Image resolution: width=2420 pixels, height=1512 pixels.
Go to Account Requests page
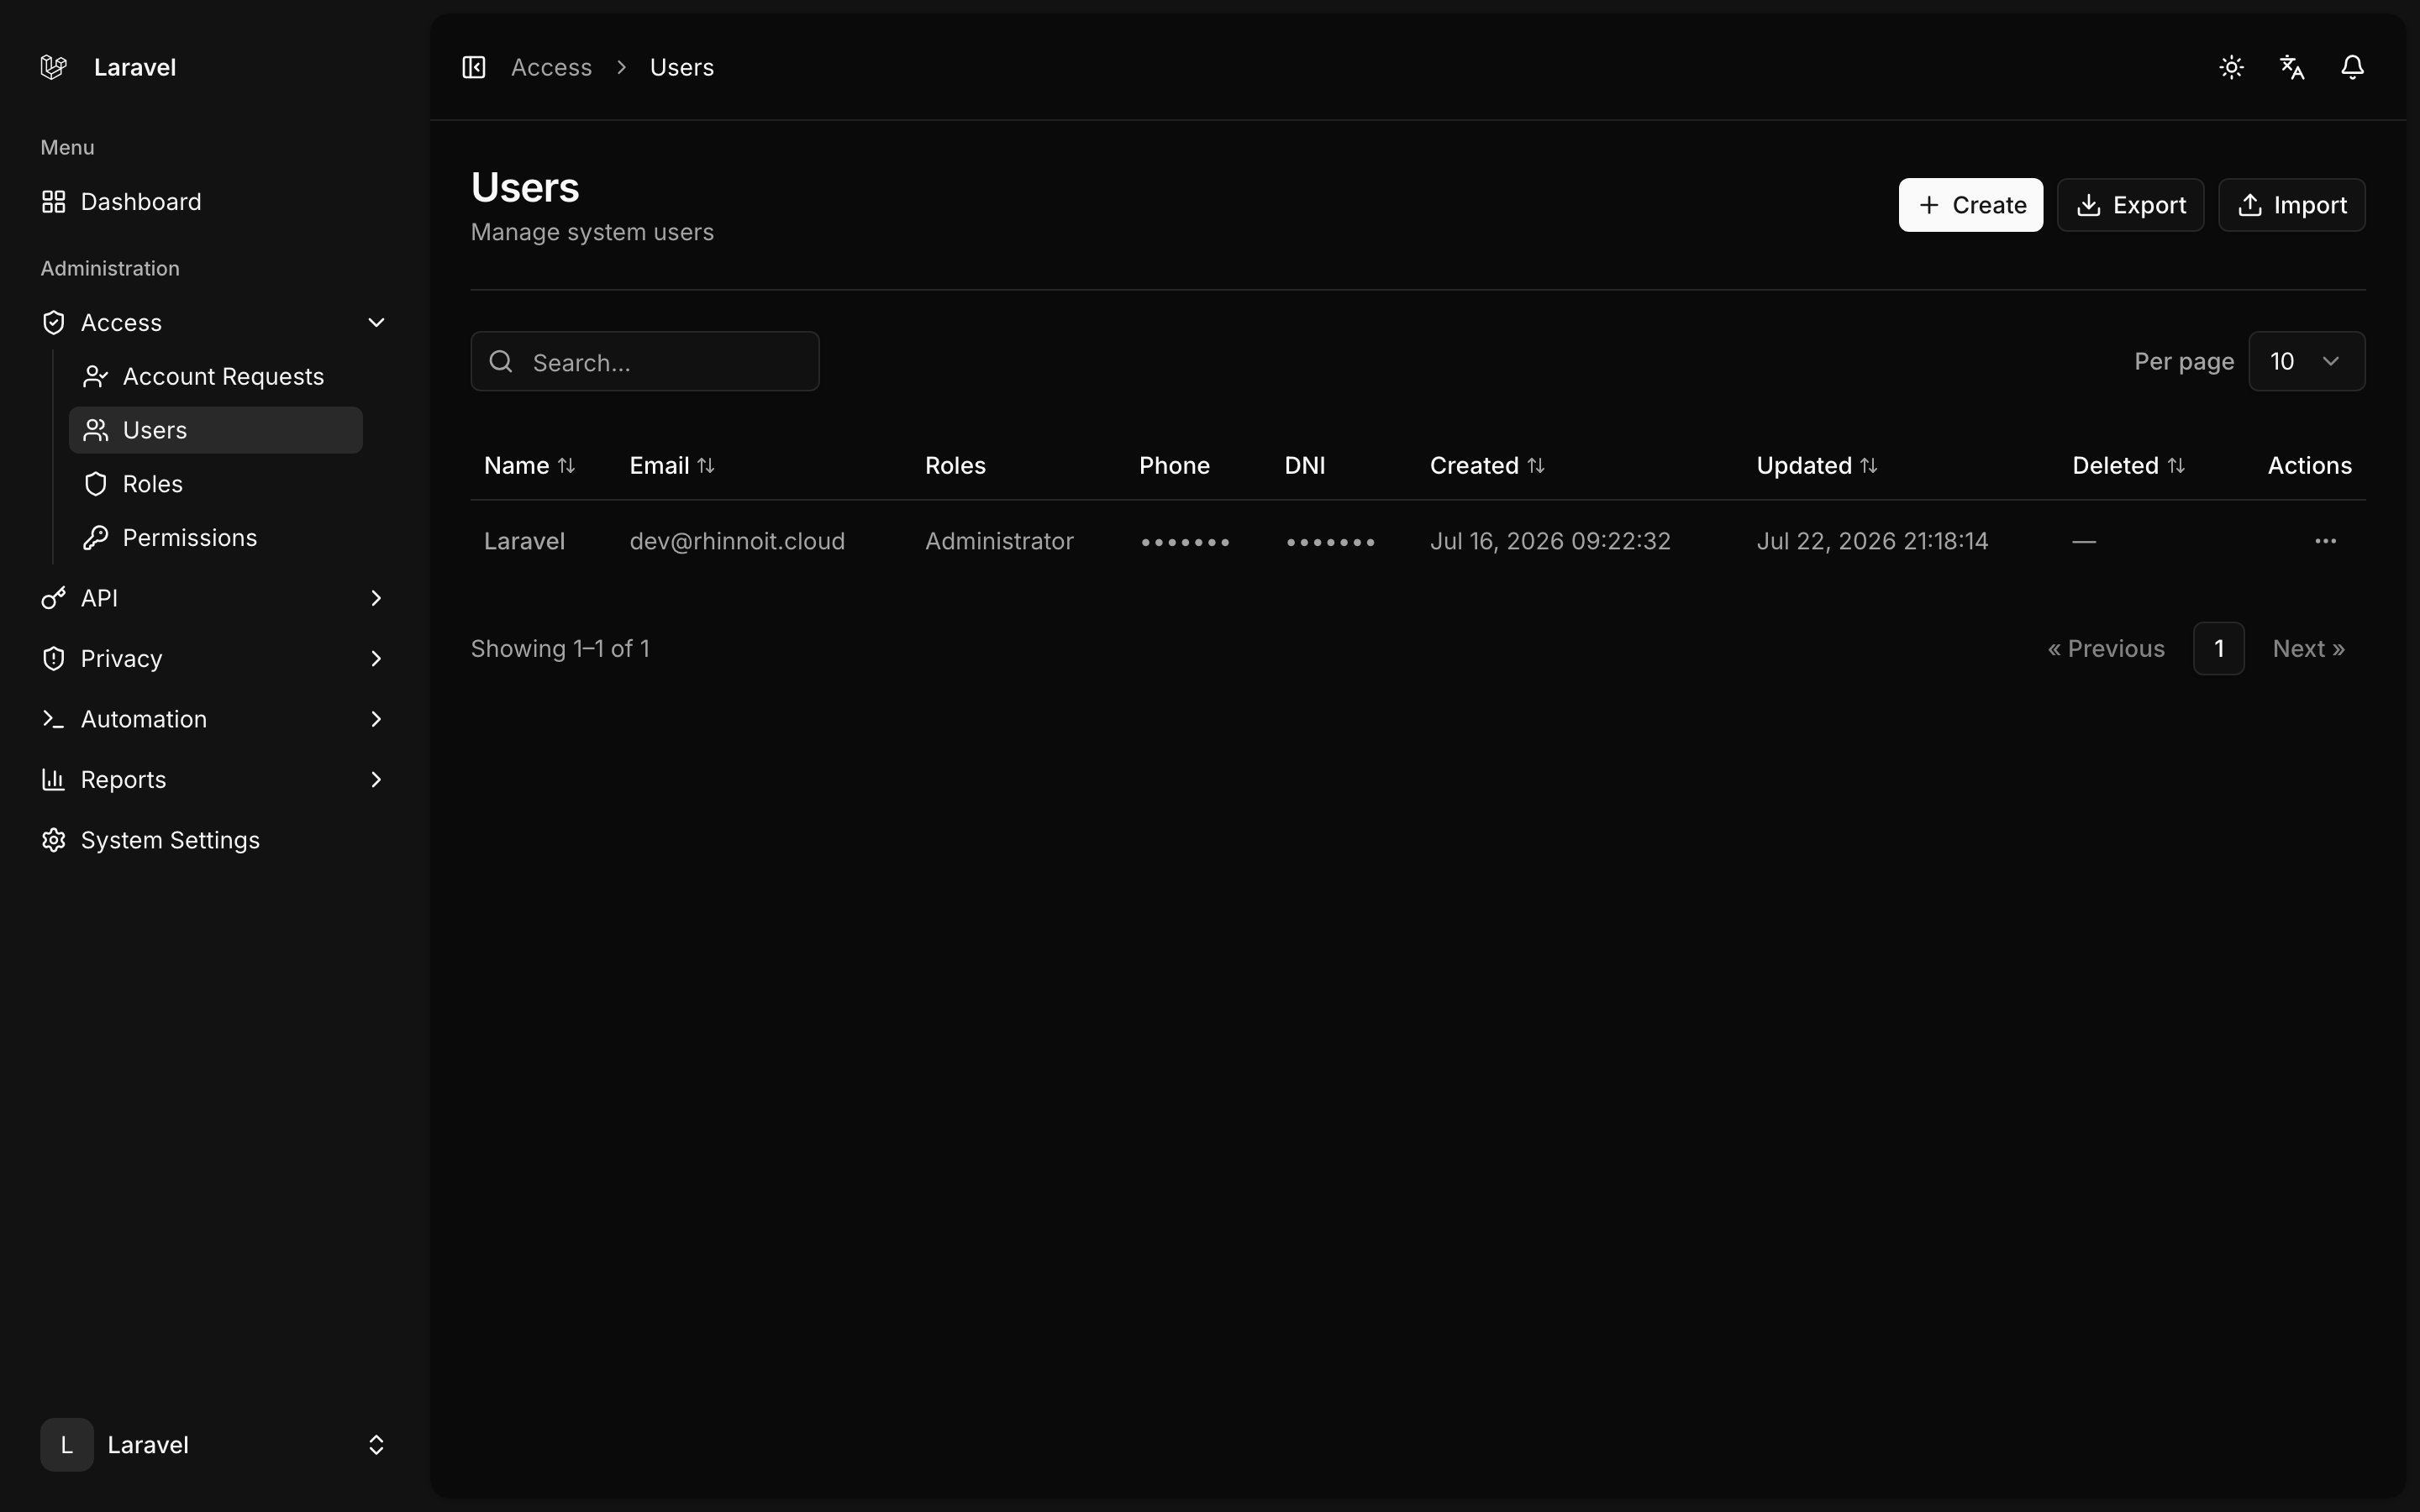[215, 376]
